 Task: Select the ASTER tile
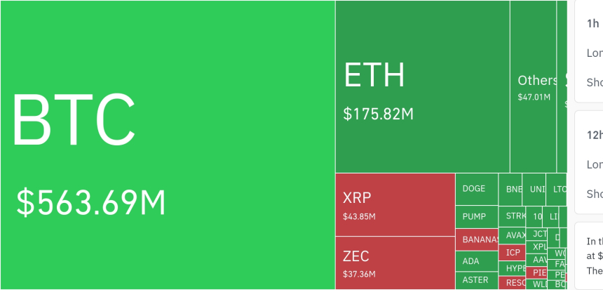tap(476, 280)
